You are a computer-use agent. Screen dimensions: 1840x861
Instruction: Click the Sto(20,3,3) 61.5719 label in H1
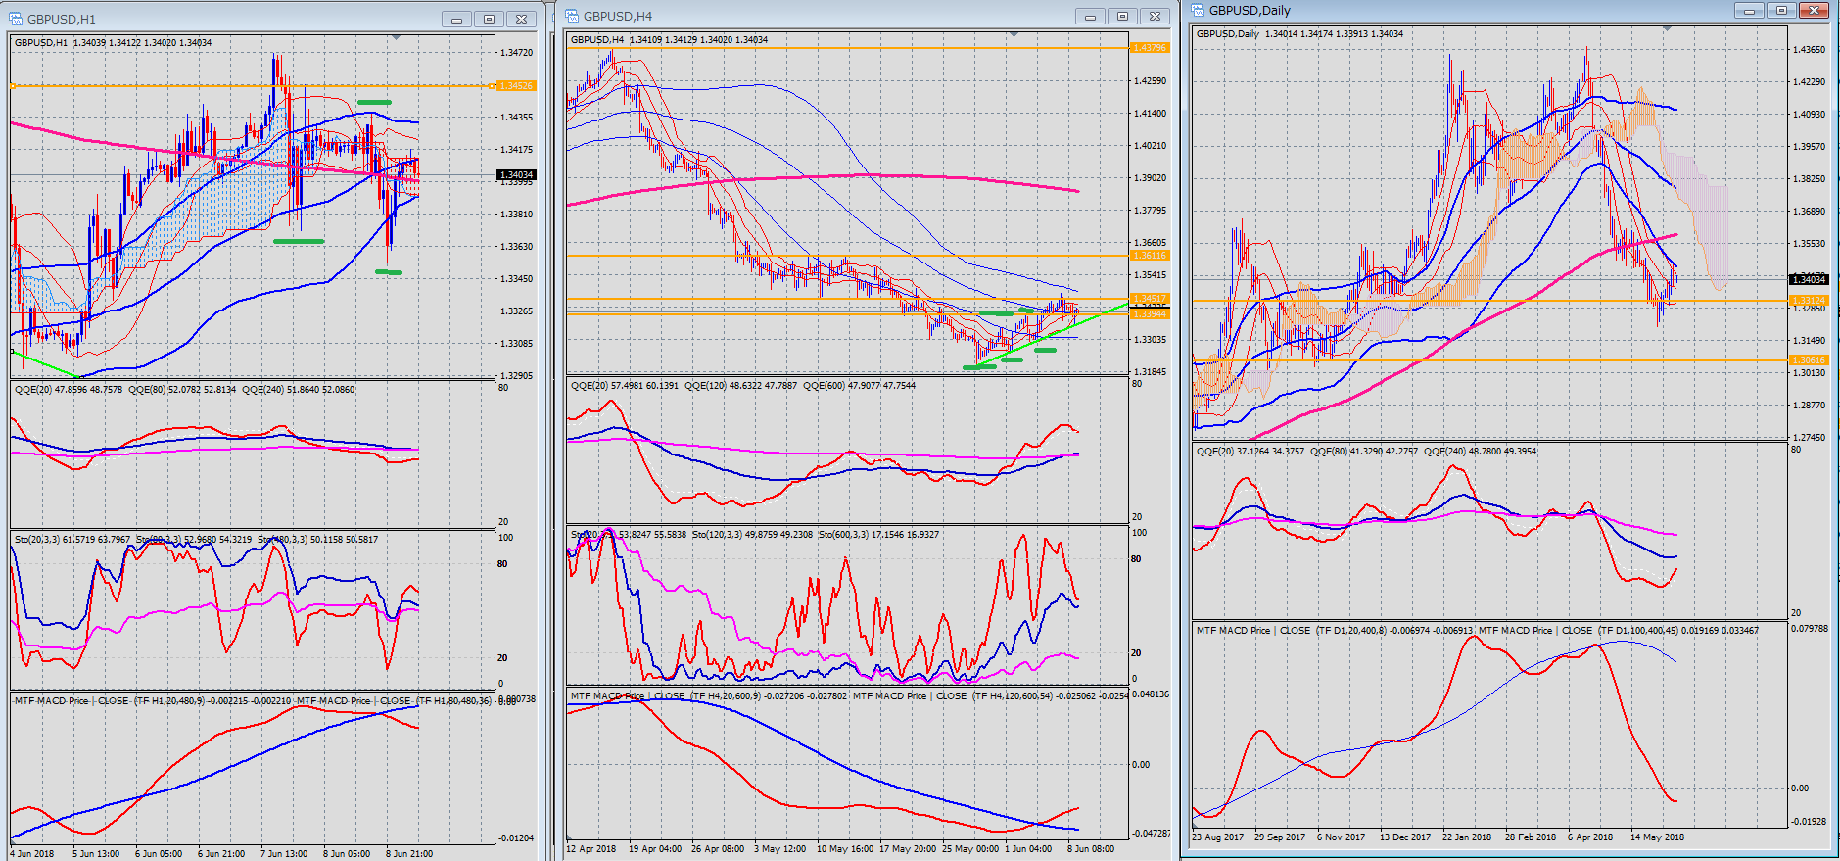tap(55, 540)
